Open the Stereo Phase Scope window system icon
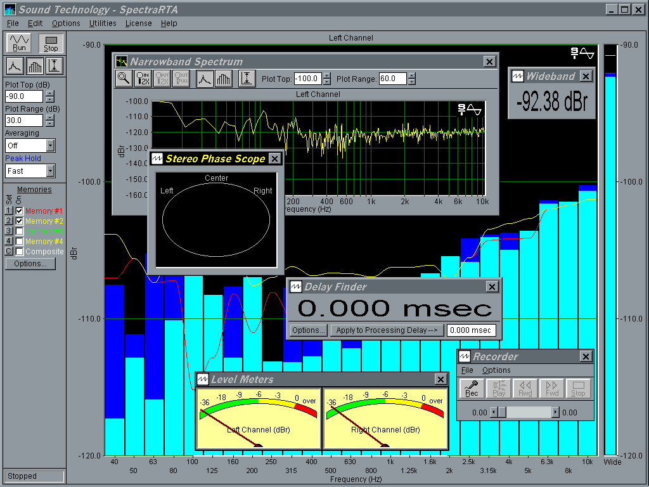649x487 pixels. 157,159
